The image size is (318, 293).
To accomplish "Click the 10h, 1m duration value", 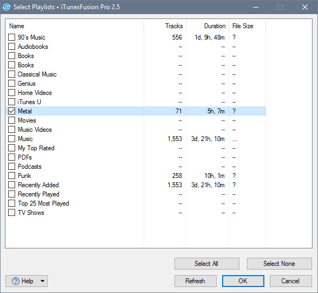I will tap(215, 176).
